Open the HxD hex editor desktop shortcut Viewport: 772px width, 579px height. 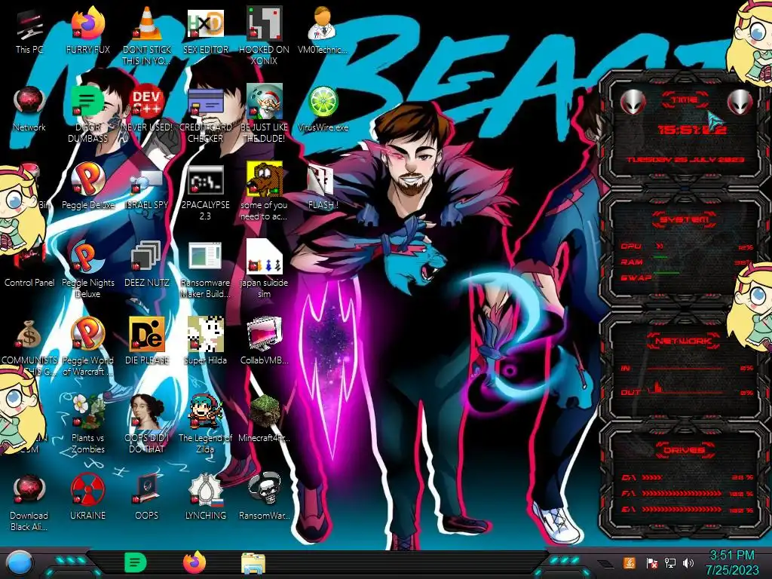pos(205,32)
